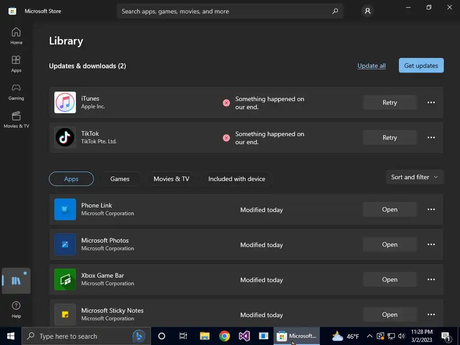Select Included with device tab
Image resolution: width=460 pixels, height=345 pixels.
pyautogui.click(x=237, y=179)
